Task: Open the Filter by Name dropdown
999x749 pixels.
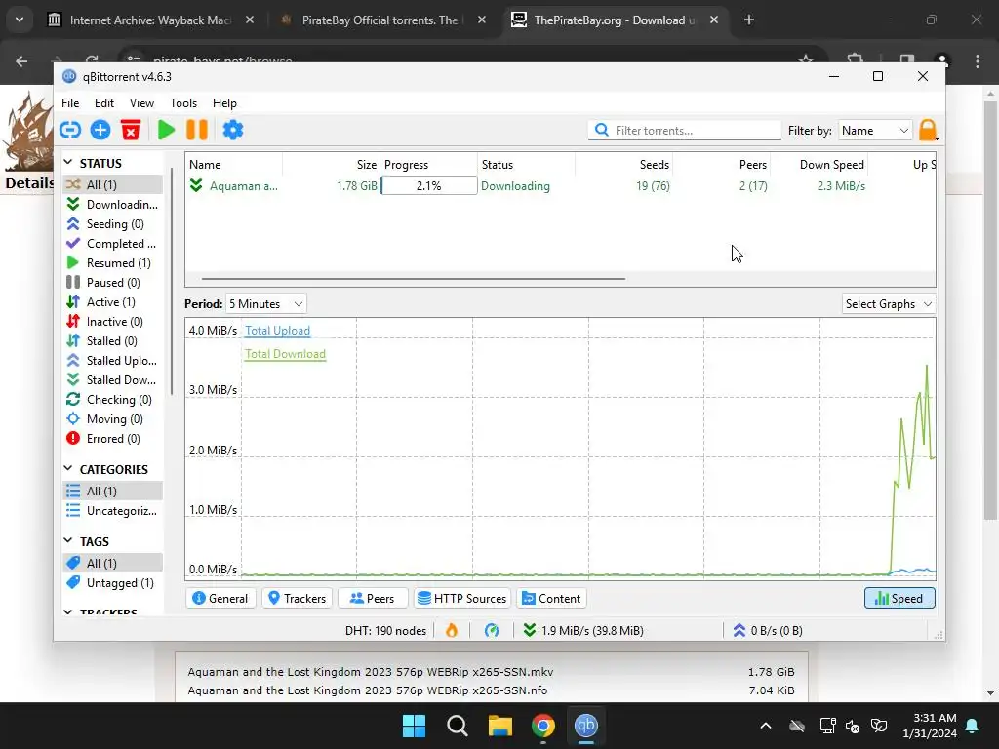Action: pos(875,130)
